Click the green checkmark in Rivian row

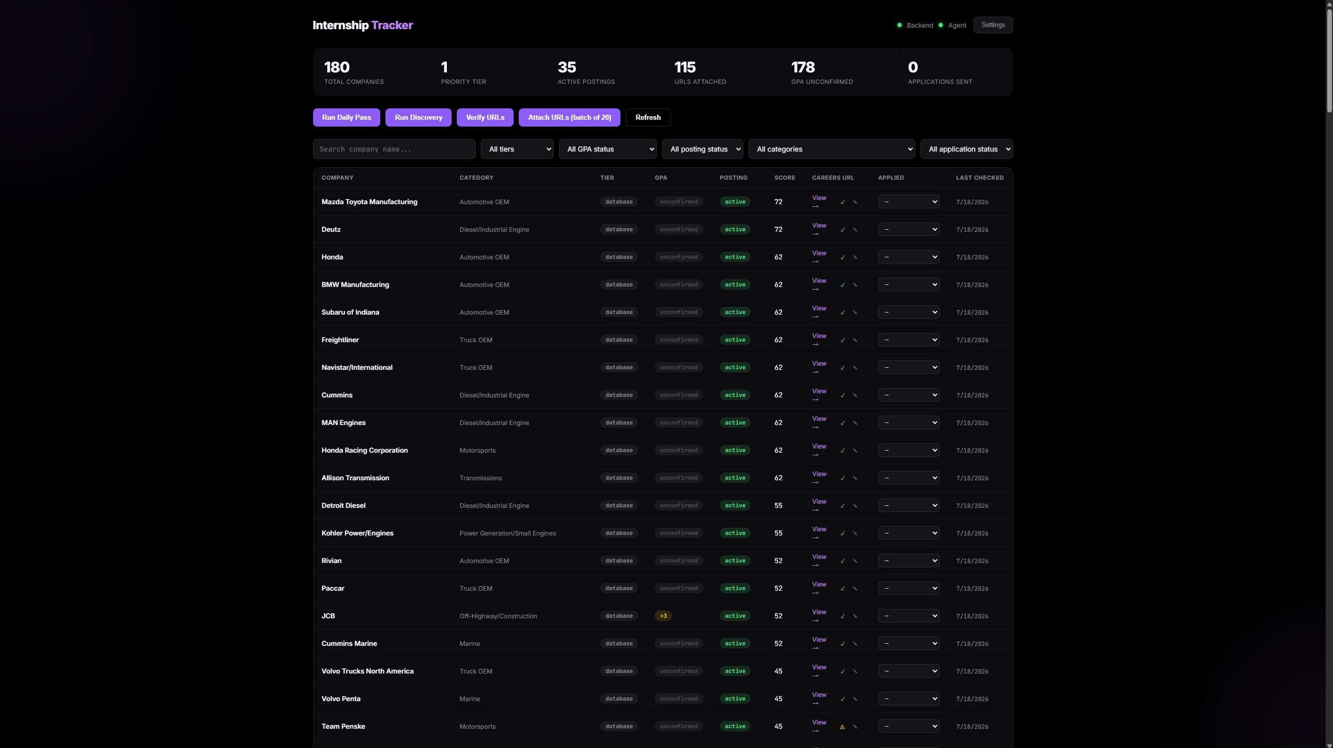pyautogui.click(x=842, y=561)
